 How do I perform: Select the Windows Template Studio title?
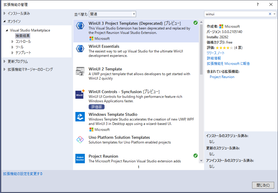click(113, 114)
